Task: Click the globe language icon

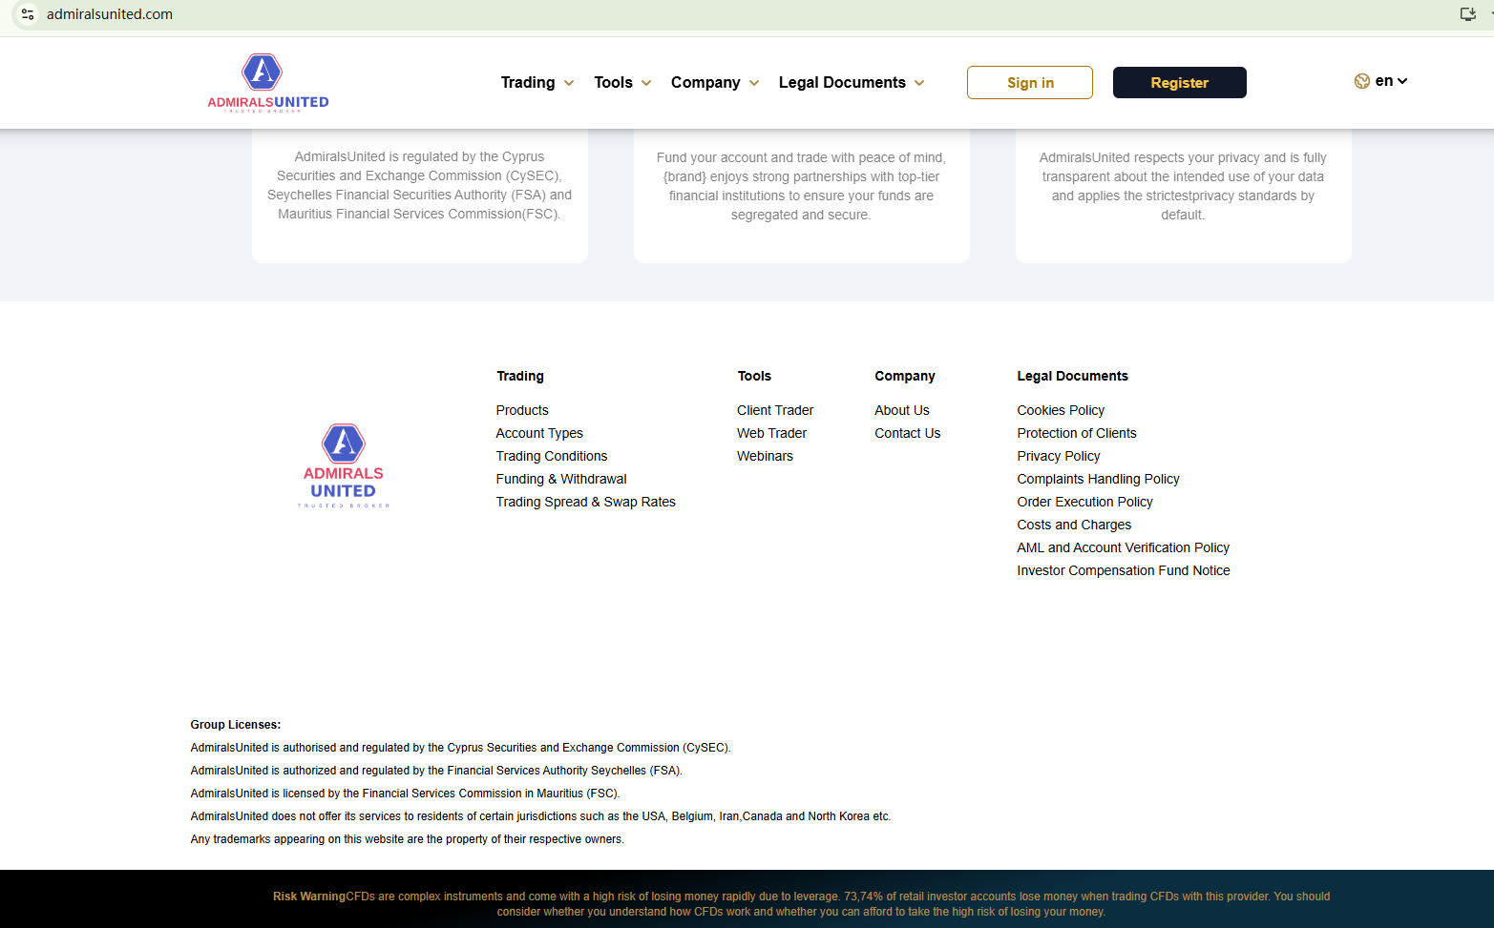Action: pos(1362,81)
